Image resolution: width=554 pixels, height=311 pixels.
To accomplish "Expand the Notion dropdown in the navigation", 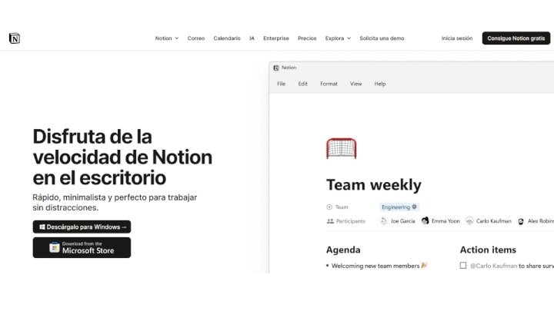I will tap(166, 38).
